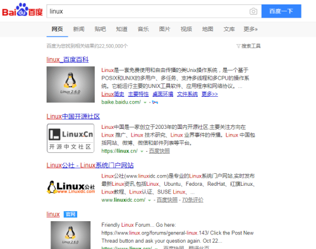This screenshot has width=316, height=249.
Task: Open the linux_百度百科 result title
Action: pos(68,59)
